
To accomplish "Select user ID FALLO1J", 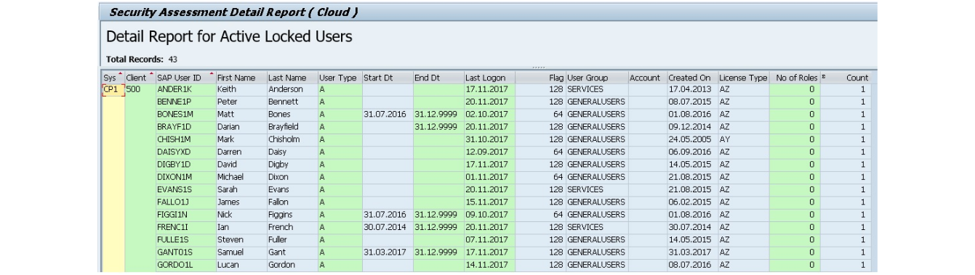I will (185, 202).
